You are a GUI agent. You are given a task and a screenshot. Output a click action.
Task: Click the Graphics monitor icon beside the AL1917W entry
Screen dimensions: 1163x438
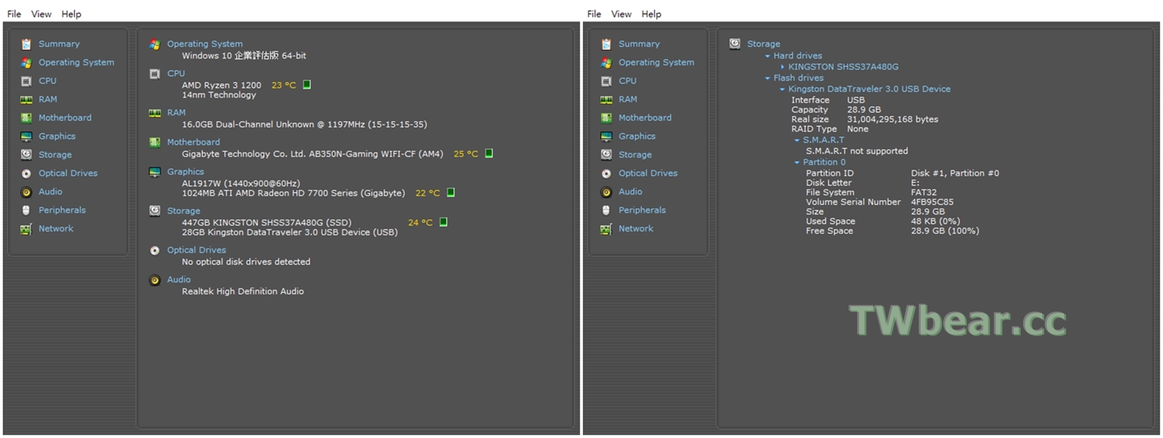pyautogui.click(x=154, y=172)
